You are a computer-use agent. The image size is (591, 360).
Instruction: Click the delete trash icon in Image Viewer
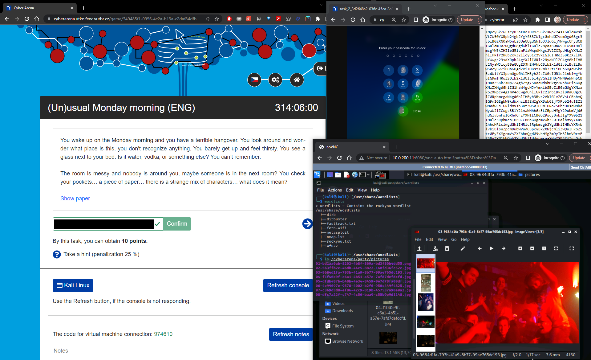(x=447, y=248)
